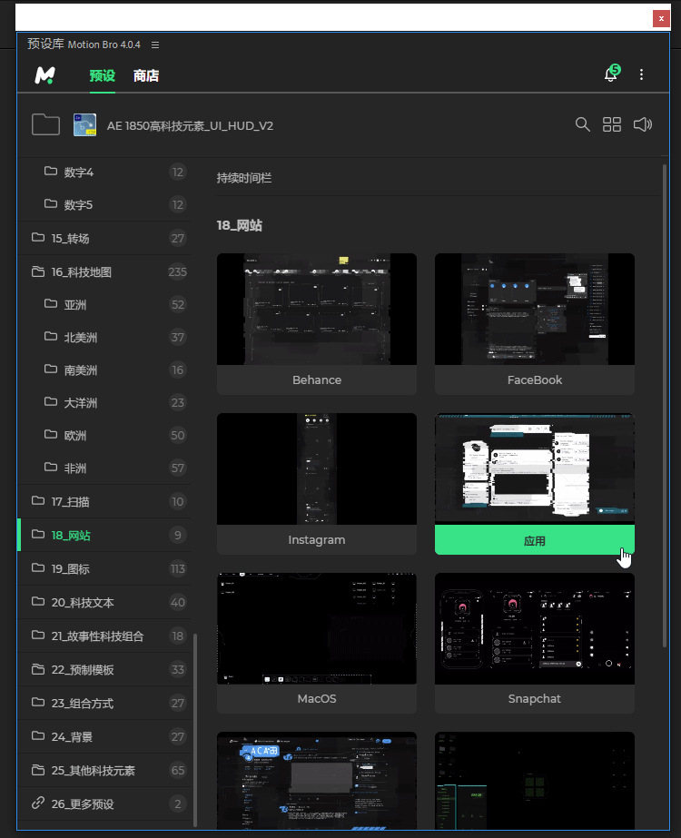Click the 持续时间栏 header
681x838 pixels.
(x=243, y=178)
